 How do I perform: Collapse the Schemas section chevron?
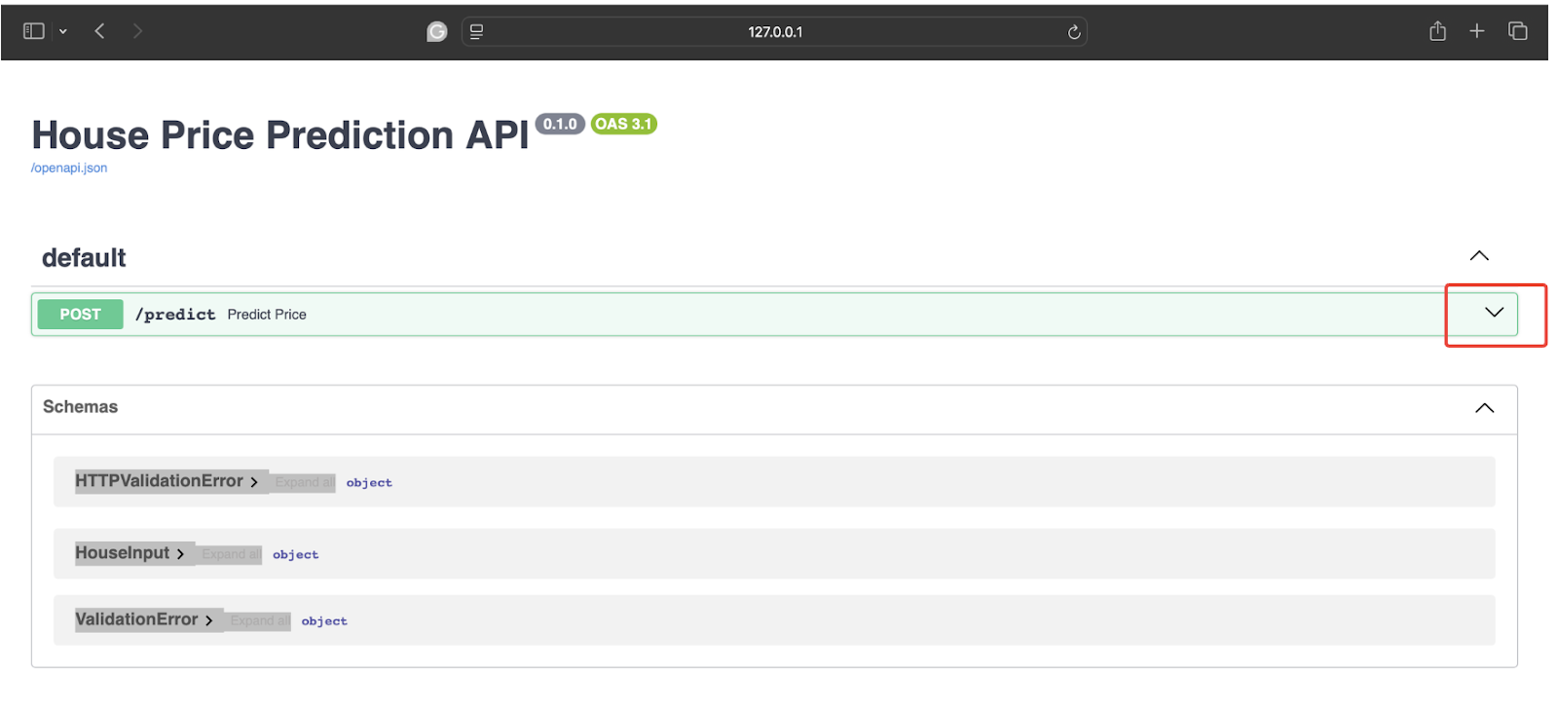coord(1484,408)
